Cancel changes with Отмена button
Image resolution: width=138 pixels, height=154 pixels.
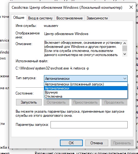(x=97, y=143)
